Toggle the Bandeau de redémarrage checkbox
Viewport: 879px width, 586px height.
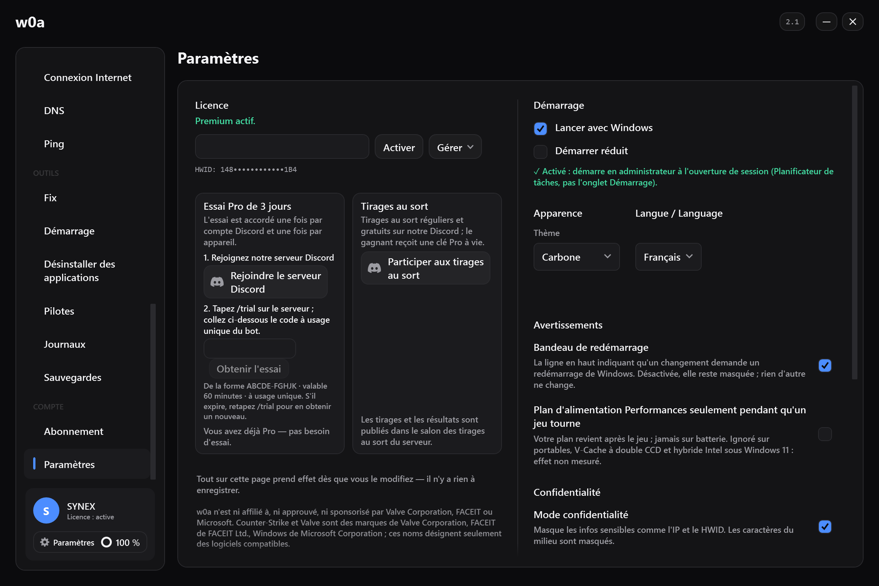click(x=825, y=365)
